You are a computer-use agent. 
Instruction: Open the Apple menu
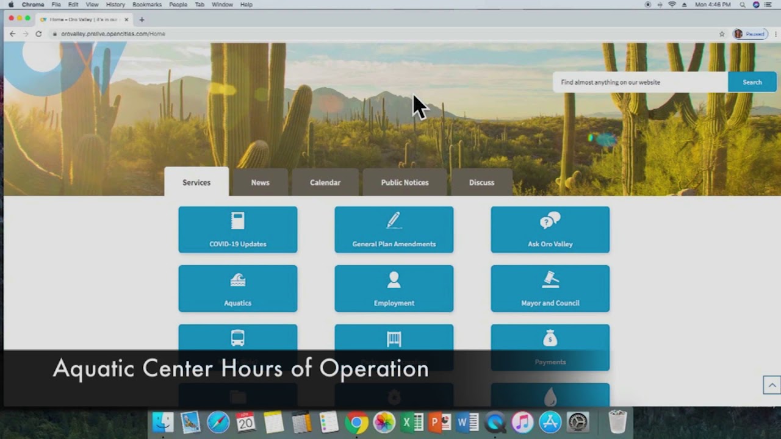pos(11,4)
